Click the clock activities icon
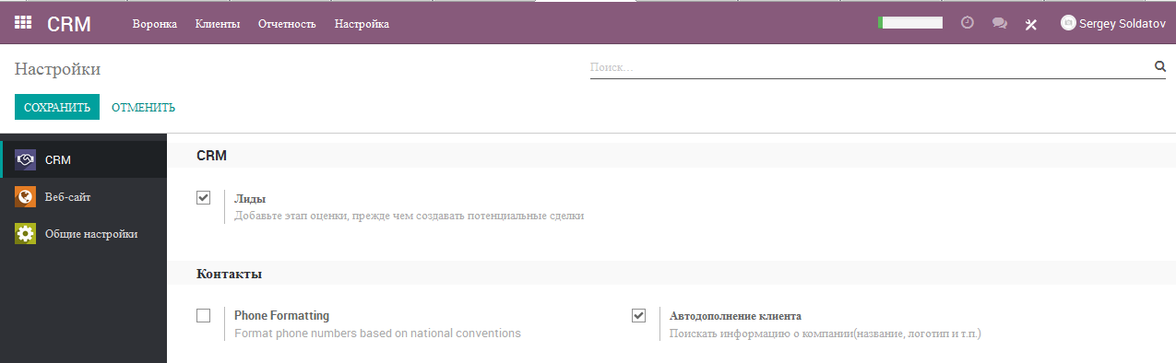This screenshot has height=363, width=1176. click(968, 23)
